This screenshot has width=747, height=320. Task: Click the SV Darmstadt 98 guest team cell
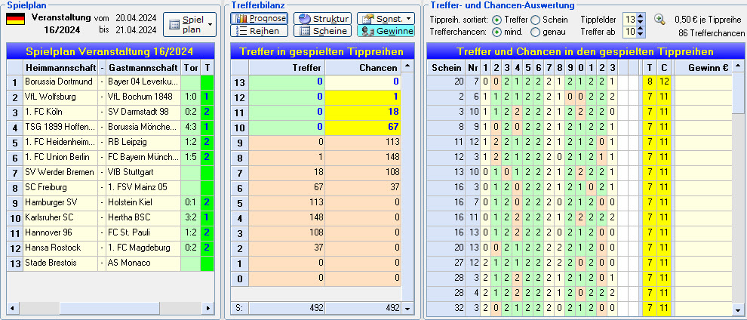[143, 112]
